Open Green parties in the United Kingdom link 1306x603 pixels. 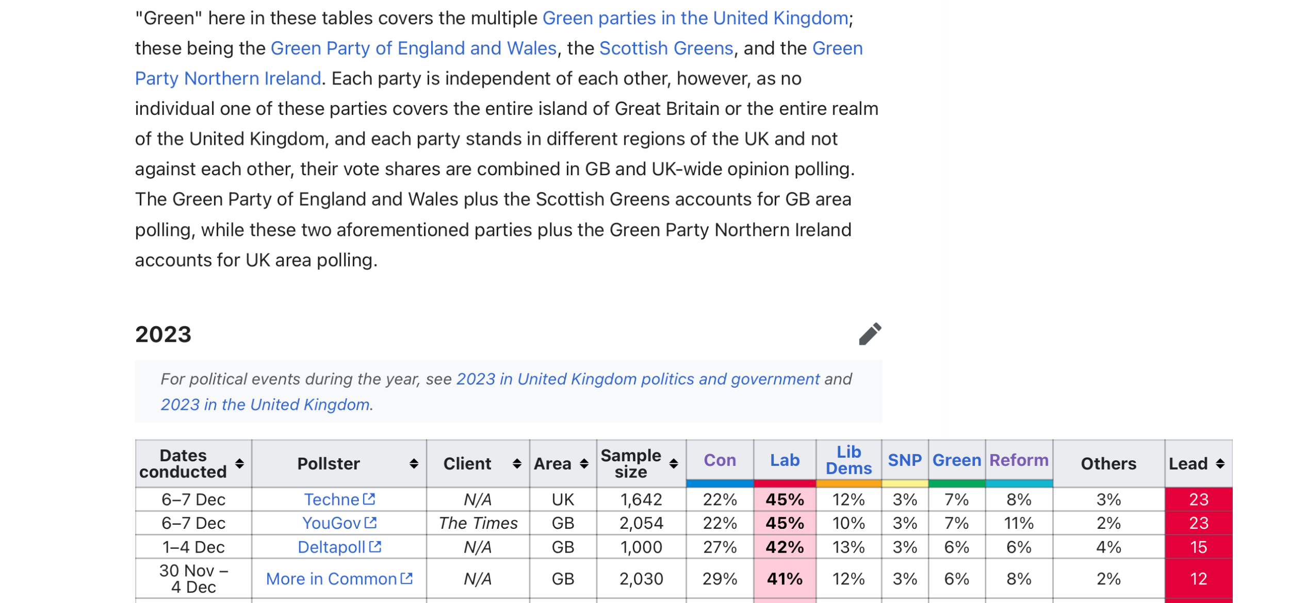click(695, 18)
